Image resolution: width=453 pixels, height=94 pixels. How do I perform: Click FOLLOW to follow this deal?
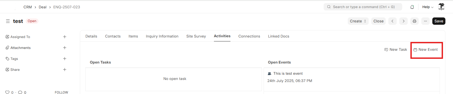click(61, 92)
